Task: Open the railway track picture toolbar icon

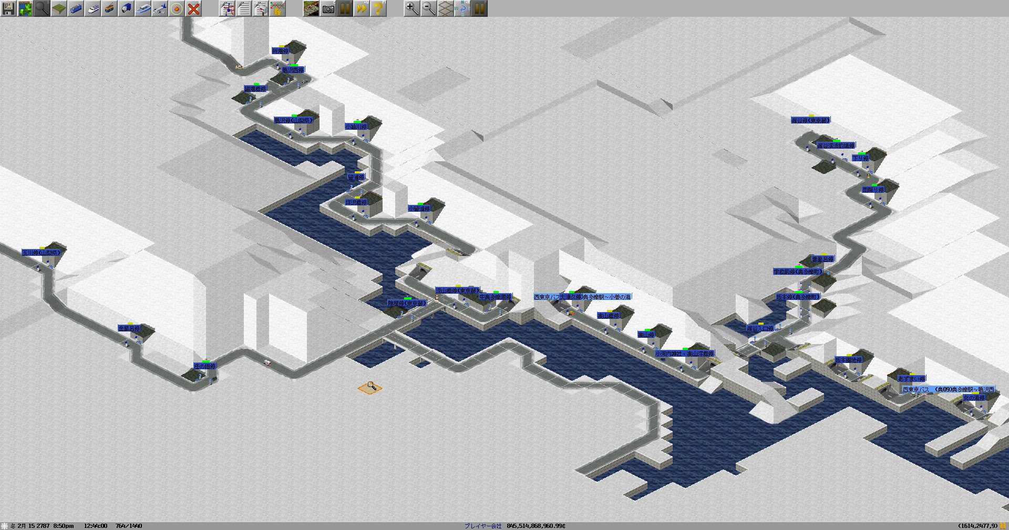Action: (311, 8)
